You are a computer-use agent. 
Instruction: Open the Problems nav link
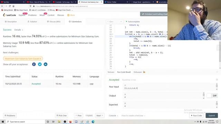coord(32,15)
